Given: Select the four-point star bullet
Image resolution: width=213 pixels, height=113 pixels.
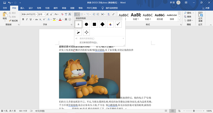Looking at the screenshot, I should 86,32.
